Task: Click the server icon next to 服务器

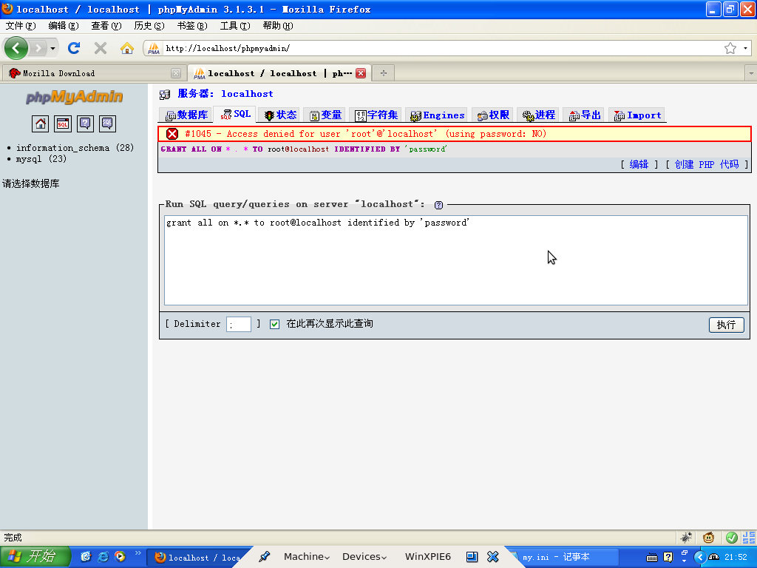Action: tap(165, 94)
